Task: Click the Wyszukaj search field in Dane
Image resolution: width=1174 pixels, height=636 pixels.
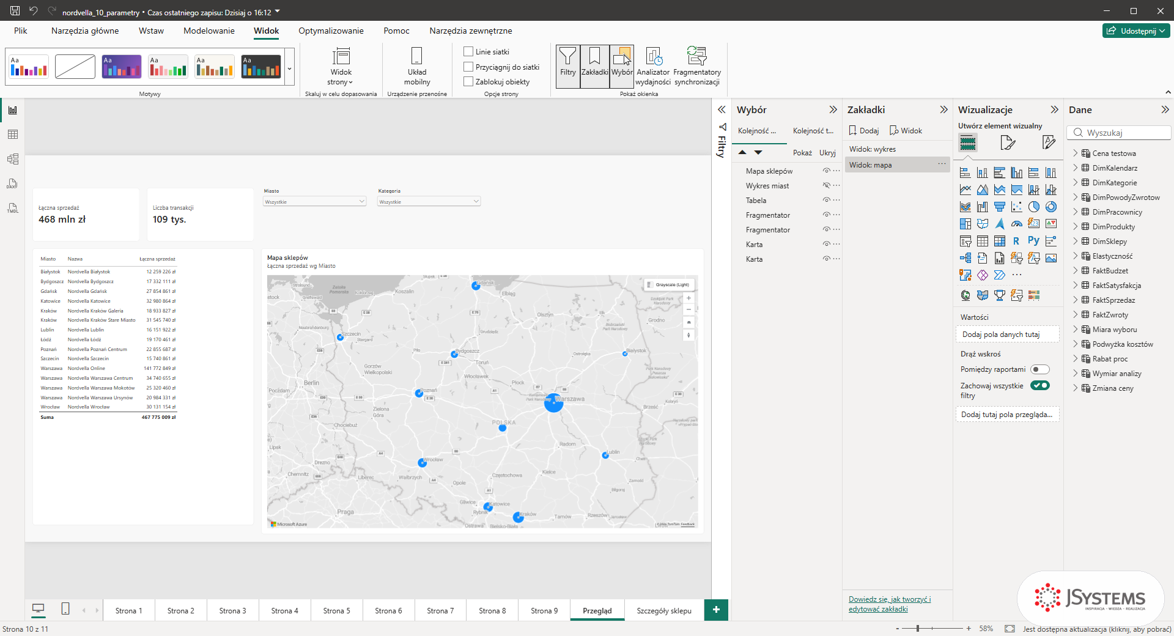Action: 1119,133
